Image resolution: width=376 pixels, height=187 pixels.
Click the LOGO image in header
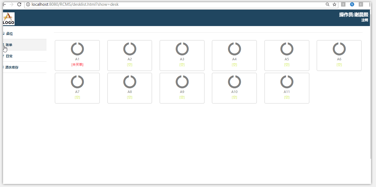pos(9,19)
